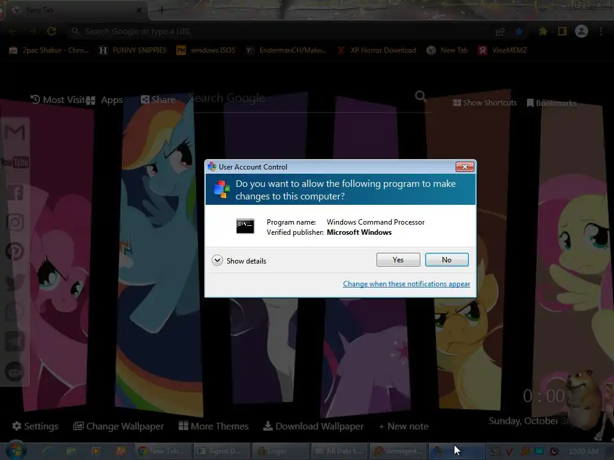Screen dimensions: 614x460
Task: Select the New Tab browser tab
Action: (x=74, y=10)
